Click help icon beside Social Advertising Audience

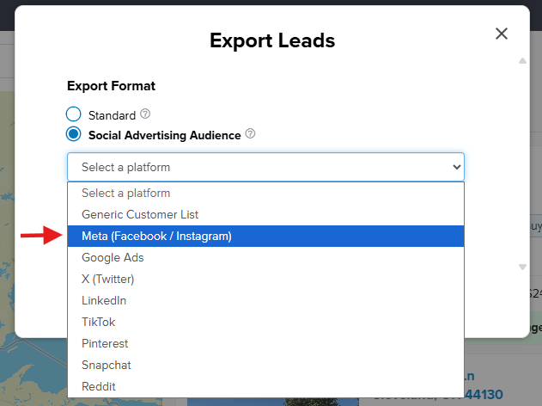pos(250,134)
